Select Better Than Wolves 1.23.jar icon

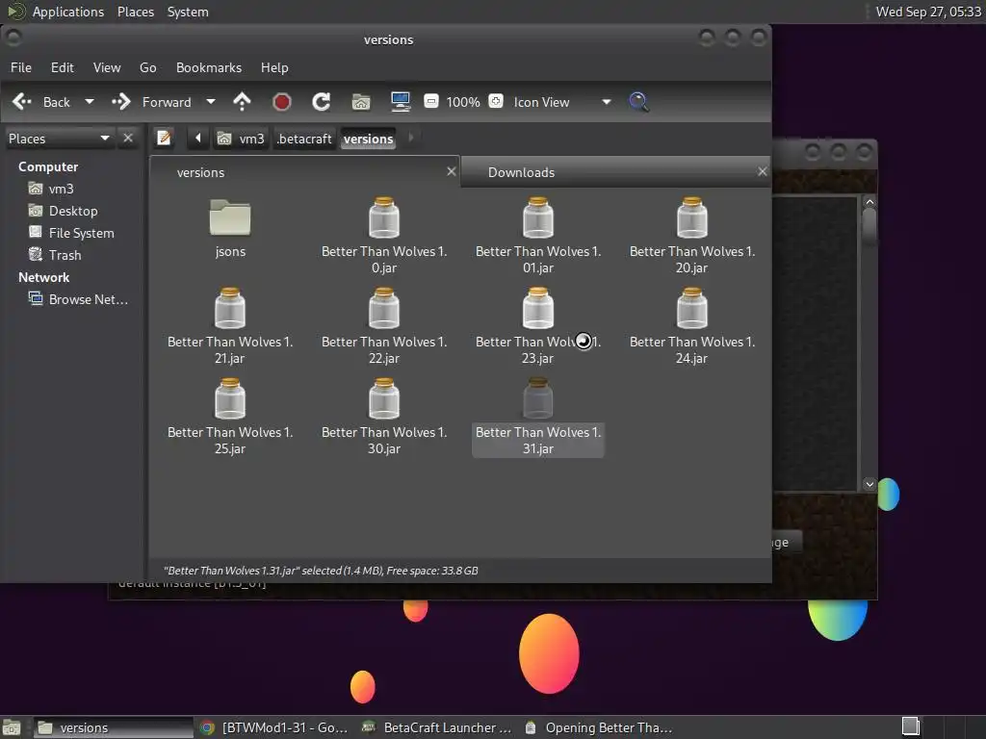pos(538,308)
